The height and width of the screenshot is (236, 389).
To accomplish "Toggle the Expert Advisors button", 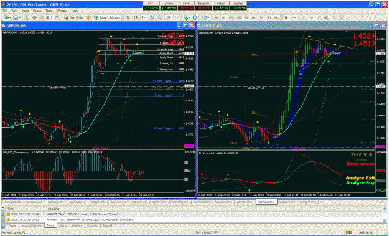I will coord(107,17).
